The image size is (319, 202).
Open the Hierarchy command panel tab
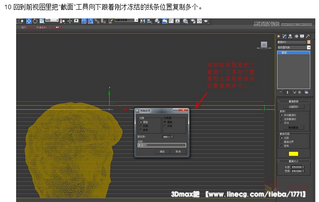coord(290,36)
